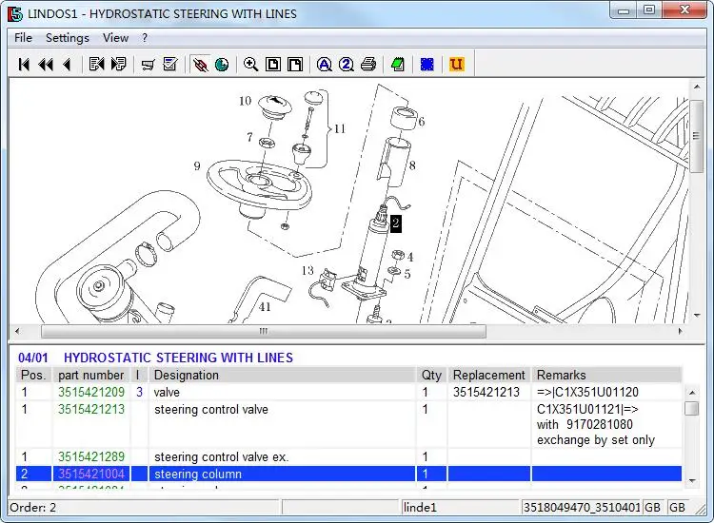Click the diagram horizontal scrollbar thumb

point(263,331)
